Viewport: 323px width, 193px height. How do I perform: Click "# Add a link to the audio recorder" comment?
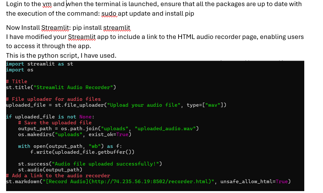[58, 175]
